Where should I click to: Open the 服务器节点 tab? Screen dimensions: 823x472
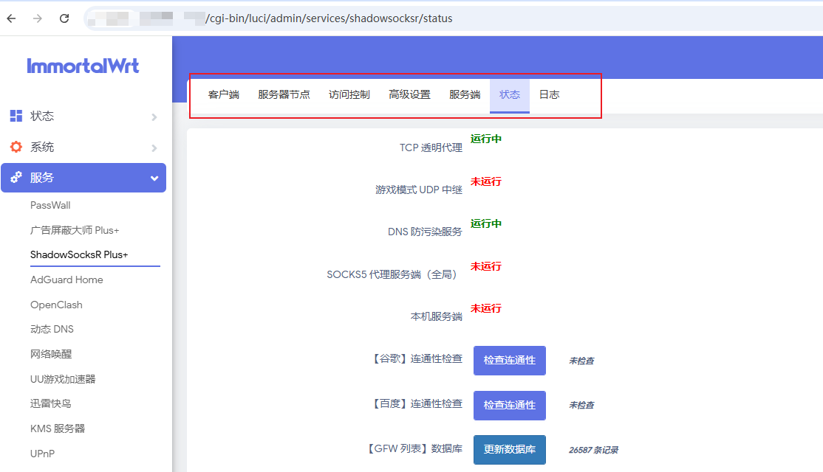284,95
